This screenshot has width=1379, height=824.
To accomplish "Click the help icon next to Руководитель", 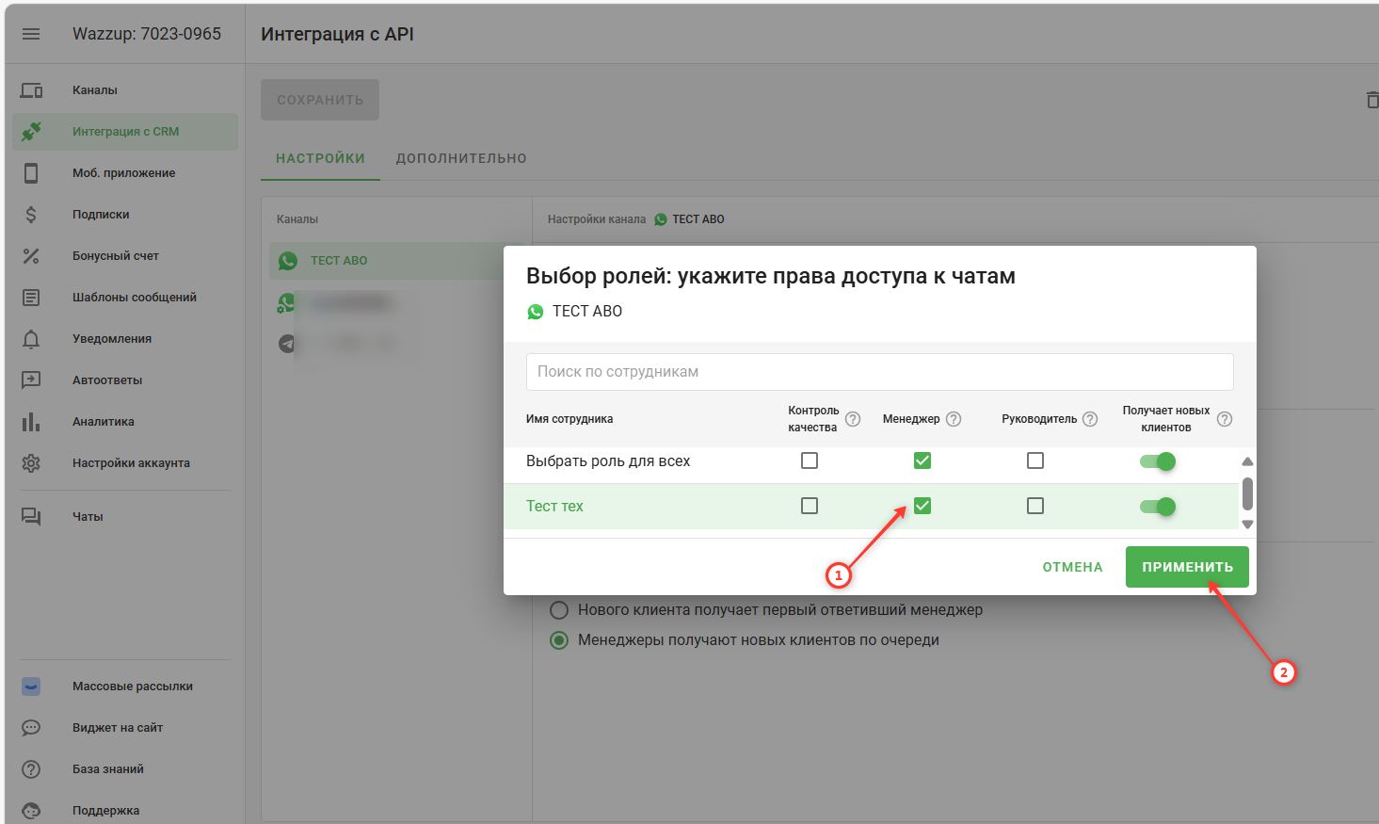I will pyautogui.click(x=1090, y=419).
